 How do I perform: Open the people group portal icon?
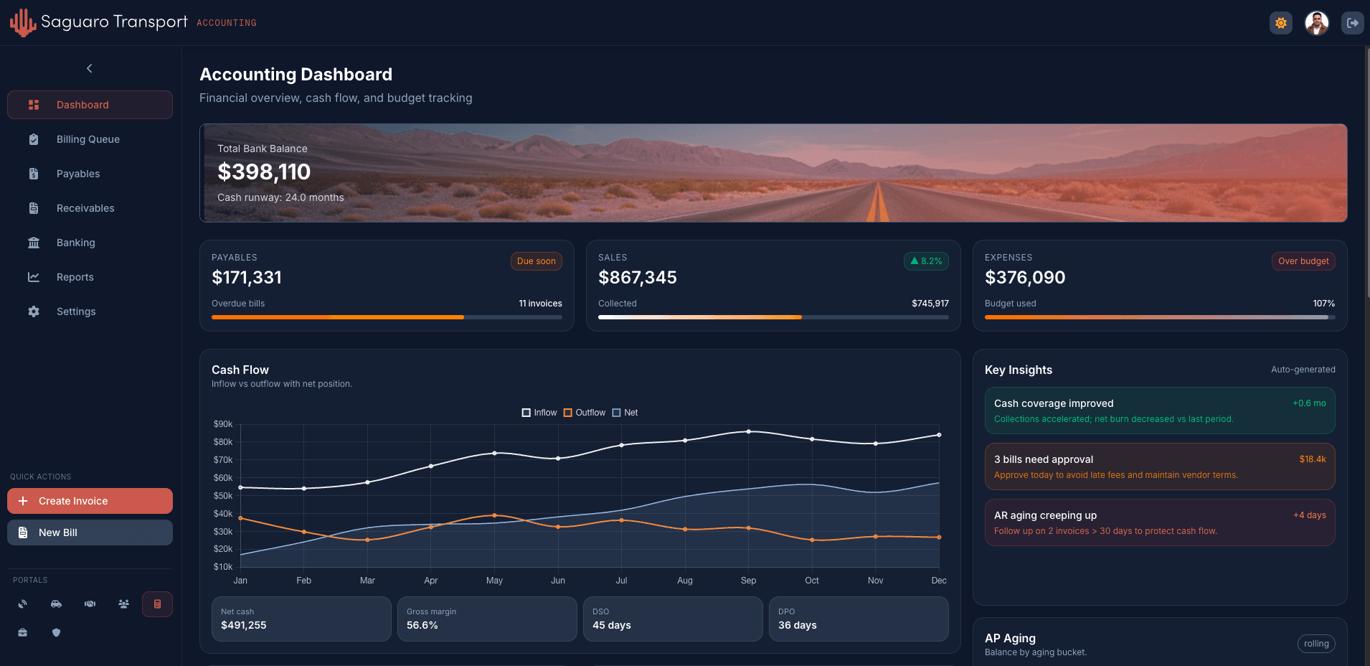click(x=123, y=604)
